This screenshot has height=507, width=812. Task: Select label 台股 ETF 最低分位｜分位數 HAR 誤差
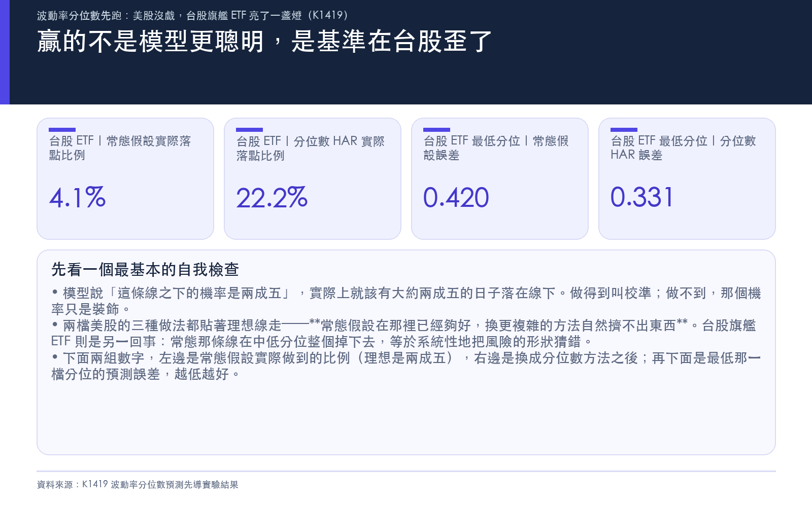(x=684, y=148)
